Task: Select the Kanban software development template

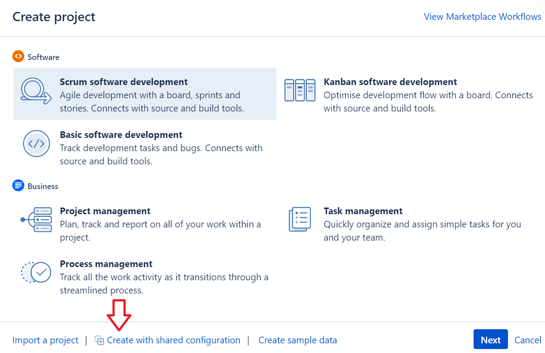Action: [x=390, y=82]
